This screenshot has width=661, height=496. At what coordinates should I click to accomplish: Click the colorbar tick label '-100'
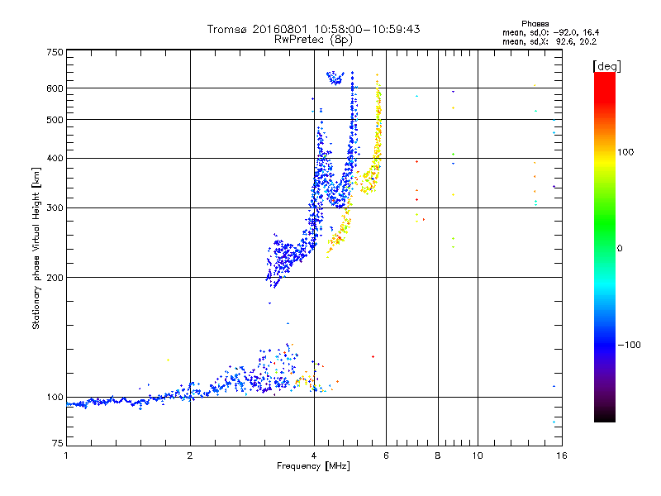point(629,345)
